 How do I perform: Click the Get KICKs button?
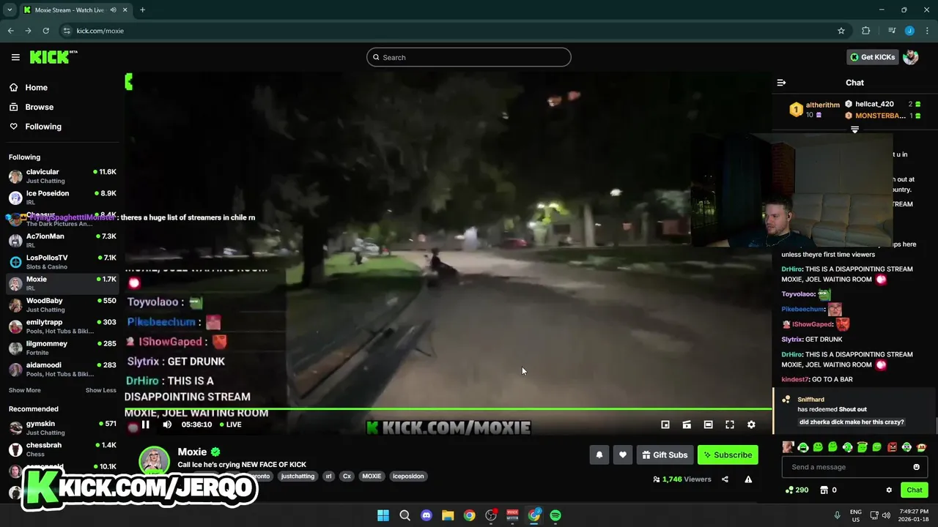(873, 57)
